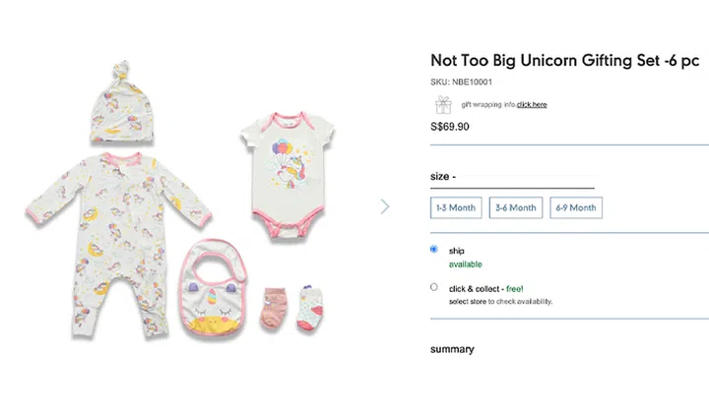Click the SKU NBE10001 text

[461, 82]
